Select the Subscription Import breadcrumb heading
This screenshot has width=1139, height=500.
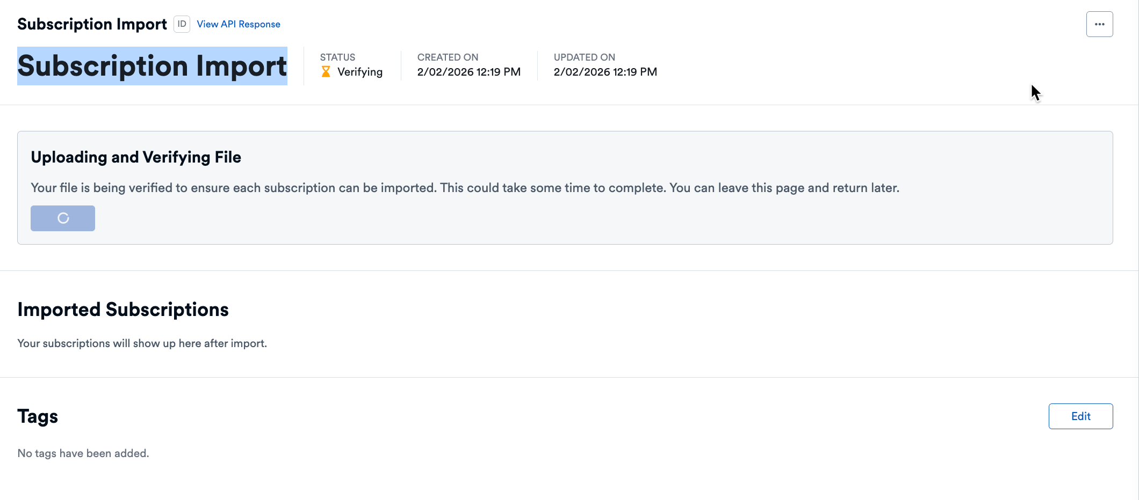pos(92,24)
